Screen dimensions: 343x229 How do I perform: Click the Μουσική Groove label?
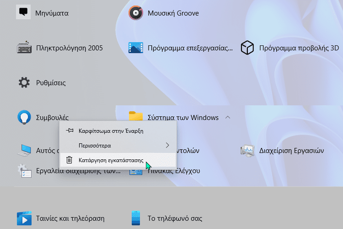click(x=173, y=13)
